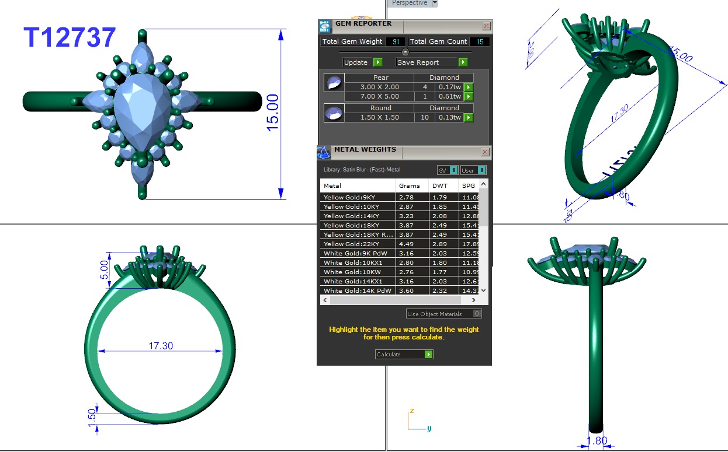Click the green arrow on Calculate
The height and width of the screenshot is (452, 728).
click(x=429, y=355)
